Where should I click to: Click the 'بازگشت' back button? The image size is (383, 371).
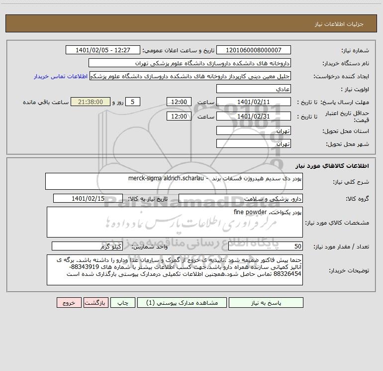coord(96,303)
